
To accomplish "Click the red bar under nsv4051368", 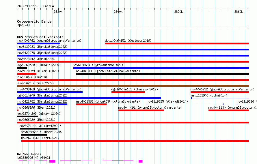I will [x=91, y=104].
